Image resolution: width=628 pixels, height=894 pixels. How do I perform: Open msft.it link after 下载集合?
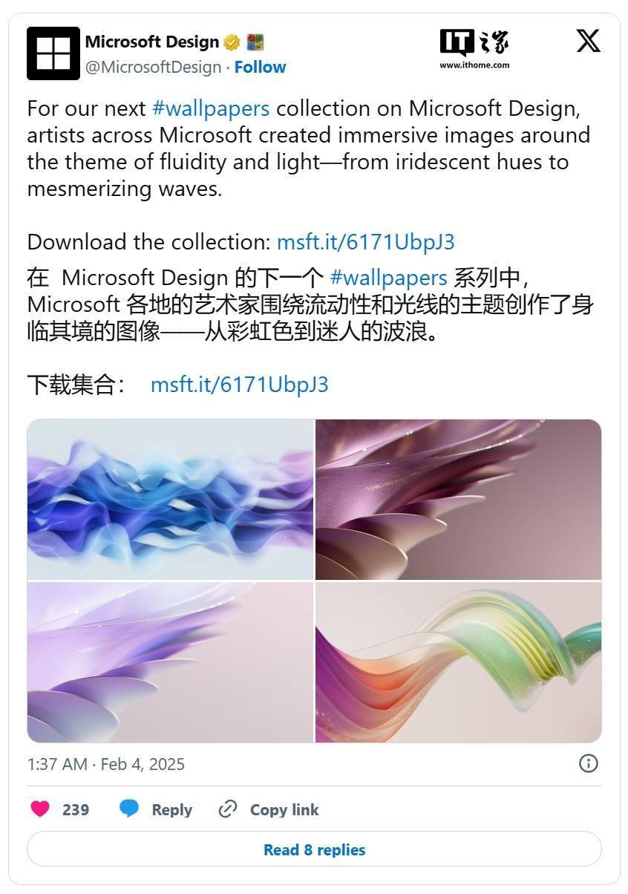(239, 385)
